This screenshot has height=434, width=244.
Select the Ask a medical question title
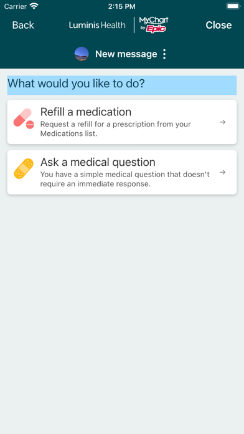pos(98,162)
